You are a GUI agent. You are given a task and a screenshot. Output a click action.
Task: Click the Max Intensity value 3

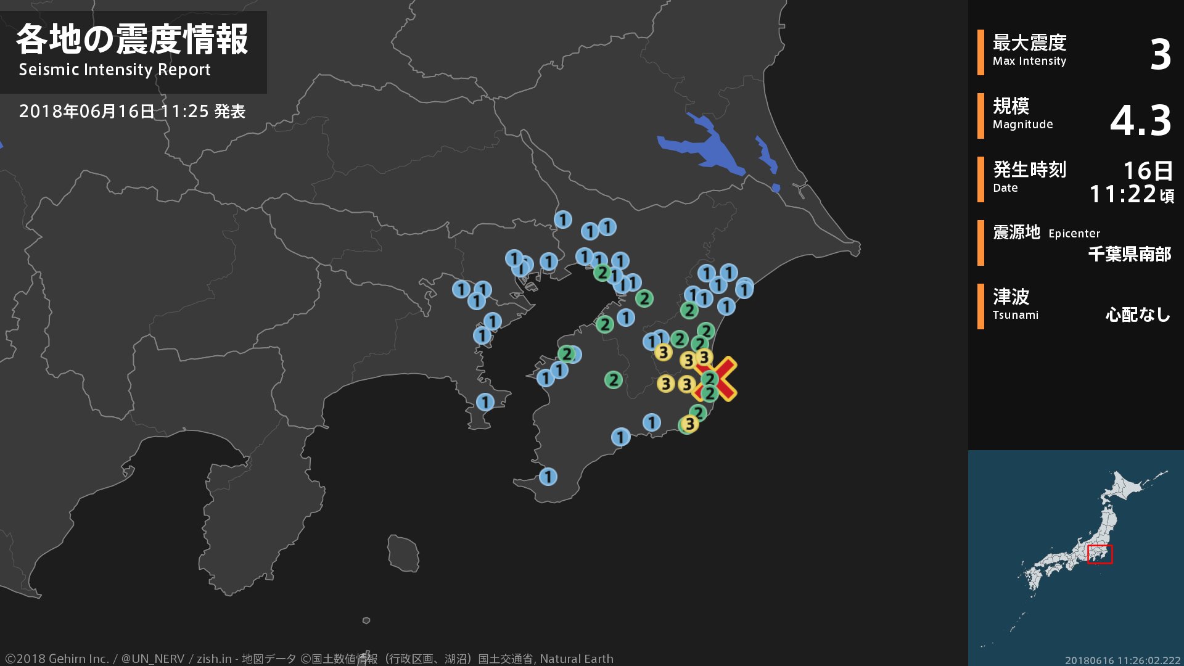pos(1160,54)
